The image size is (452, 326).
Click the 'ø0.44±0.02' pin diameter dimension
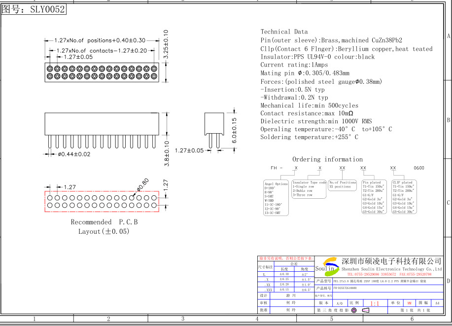pyautogui.click(x=74, y=154)
